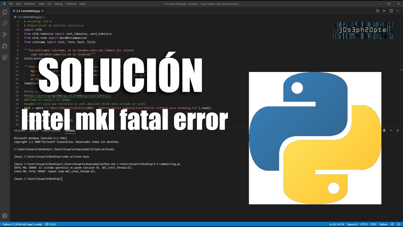This screenshot has width=403, height=227.
Task: Open the Debug view bug icon
Action: (x=5, y=46)
